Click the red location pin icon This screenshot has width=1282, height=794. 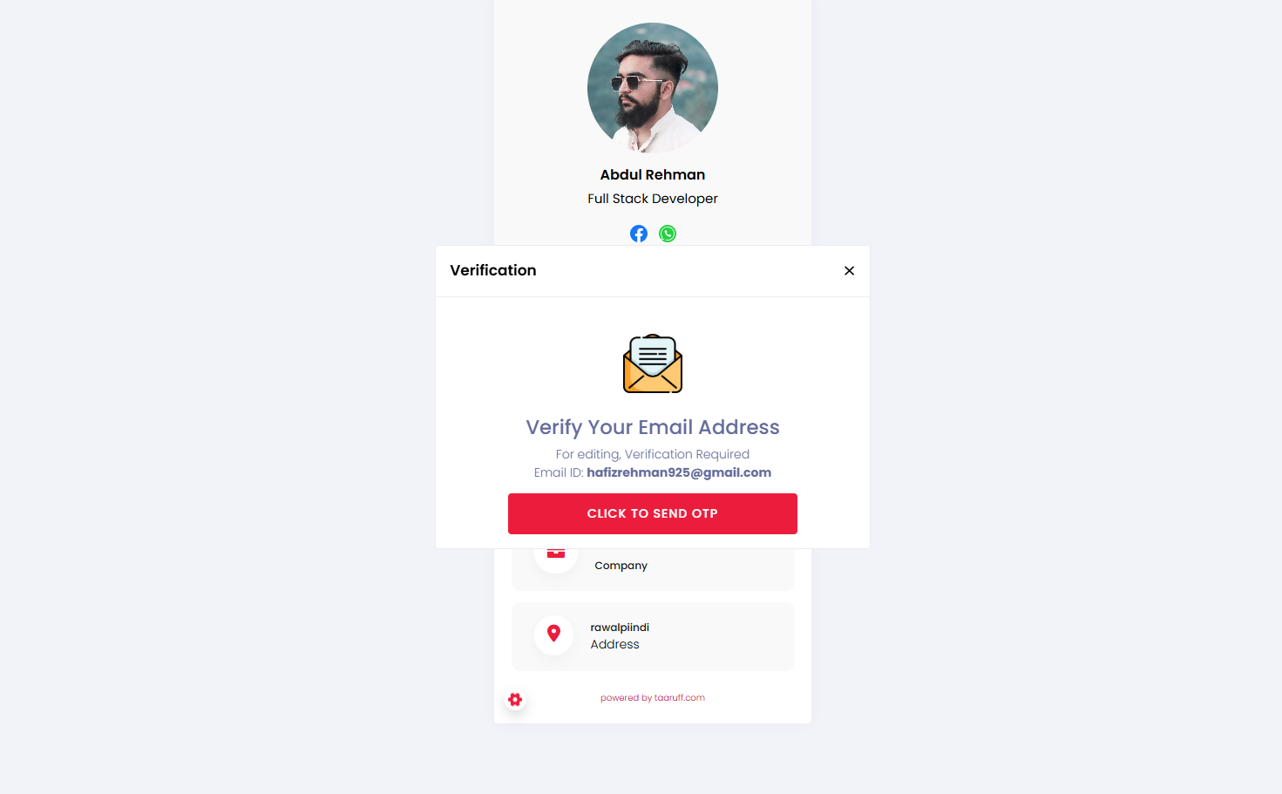(x=553, y=634)
